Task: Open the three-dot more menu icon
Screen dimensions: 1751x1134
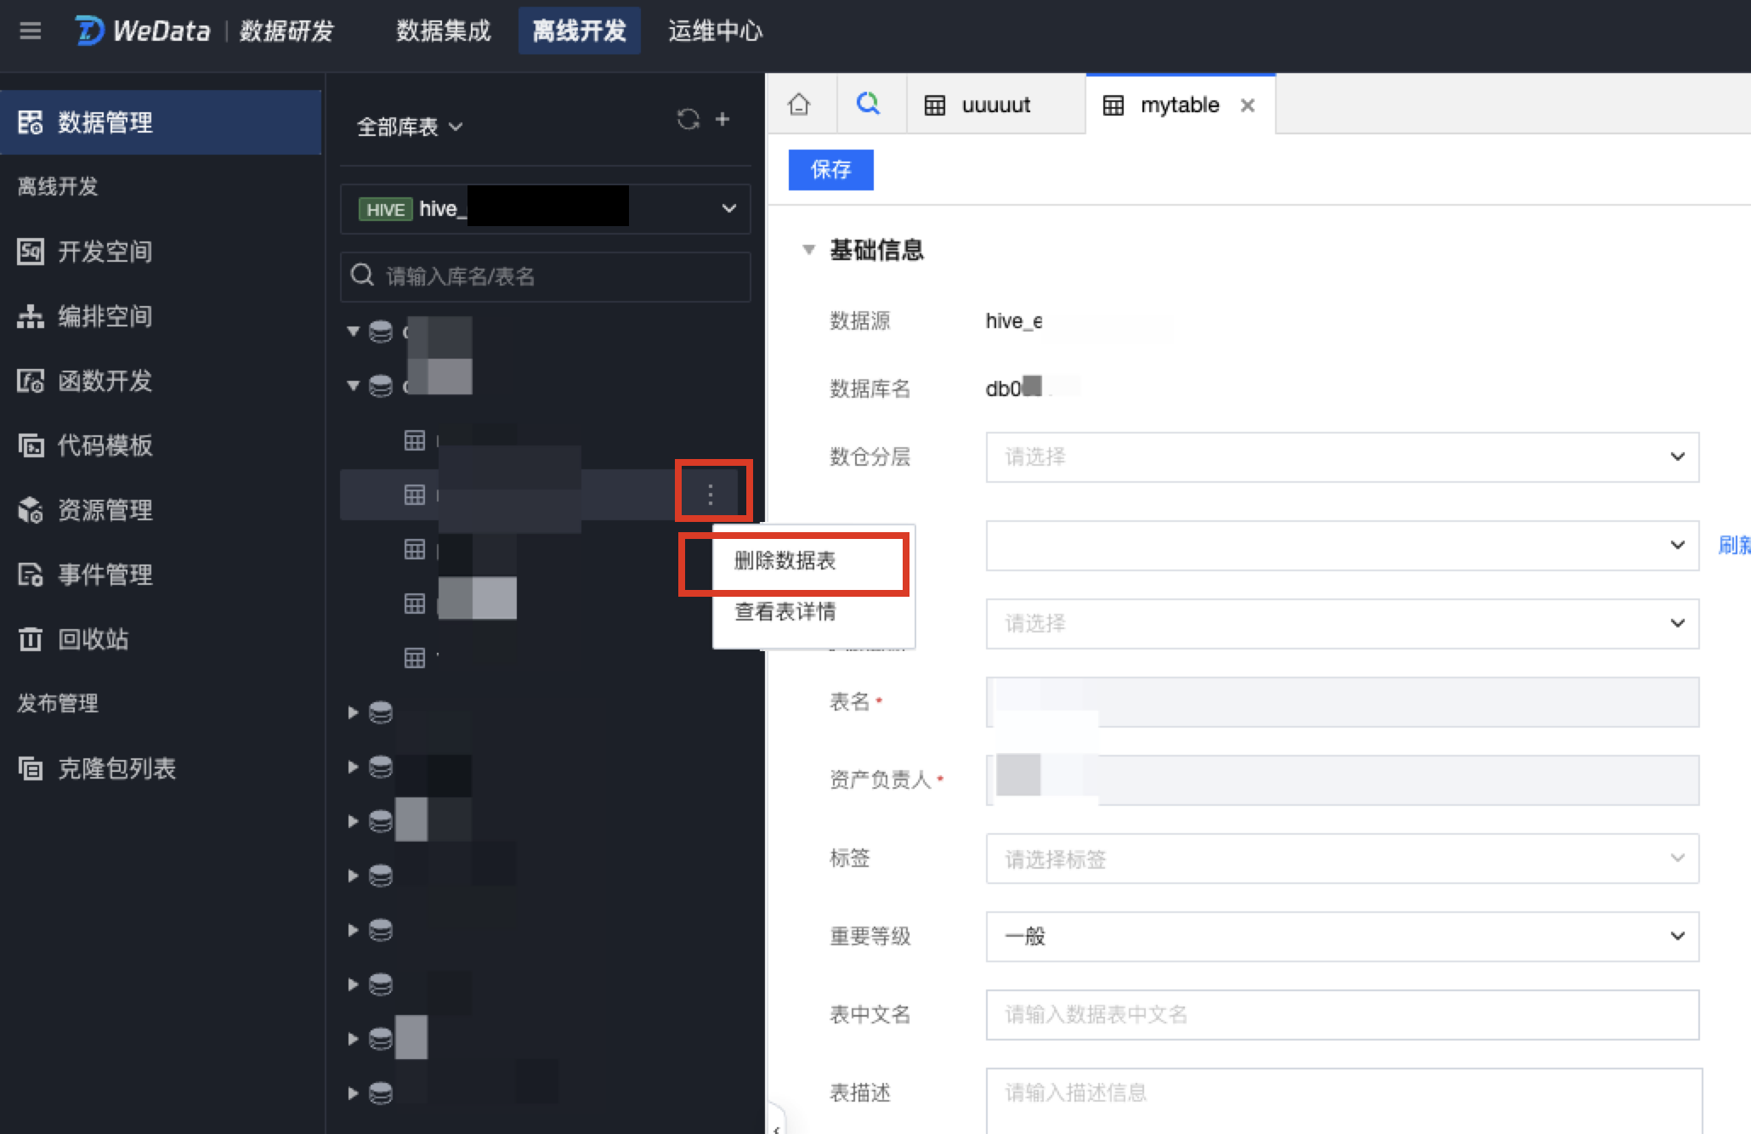Action: point(711,494)
